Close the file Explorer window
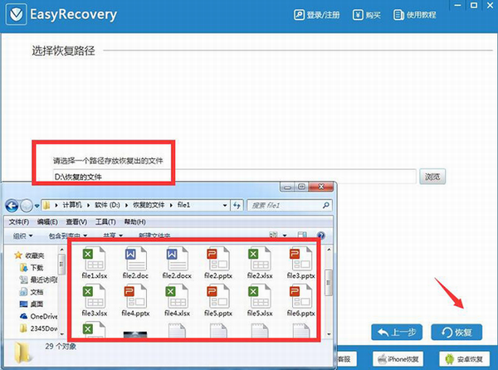 coord(320,187)
